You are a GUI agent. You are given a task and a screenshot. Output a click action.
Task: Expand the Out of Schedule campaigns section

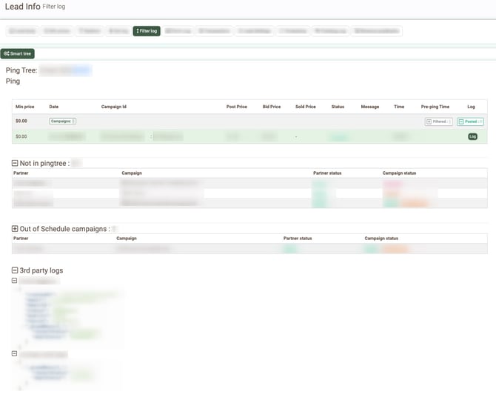[x=16, y=229]
